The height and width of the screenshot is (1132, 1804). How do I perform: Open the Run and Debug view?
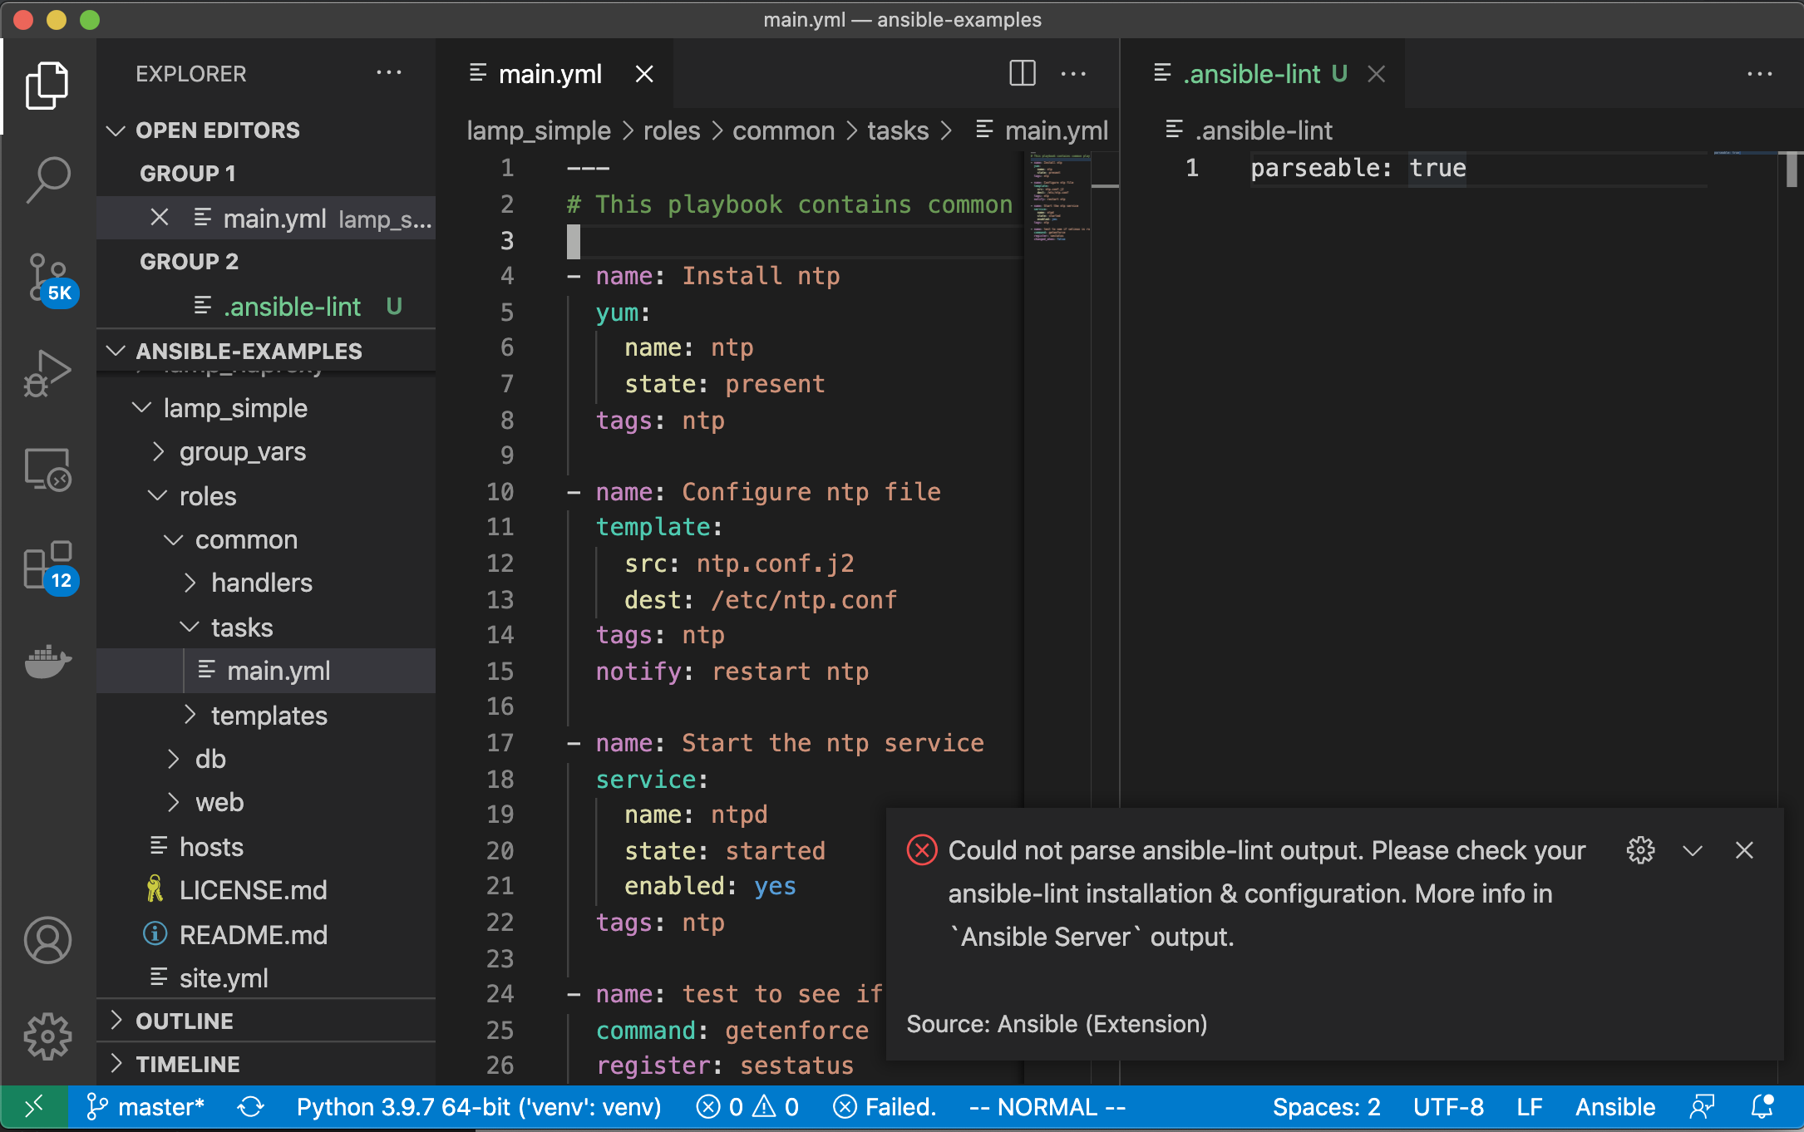pos(47,373)
